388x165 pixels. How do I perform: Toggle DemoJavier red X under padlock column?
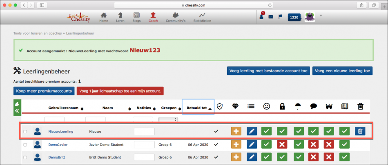282,145
